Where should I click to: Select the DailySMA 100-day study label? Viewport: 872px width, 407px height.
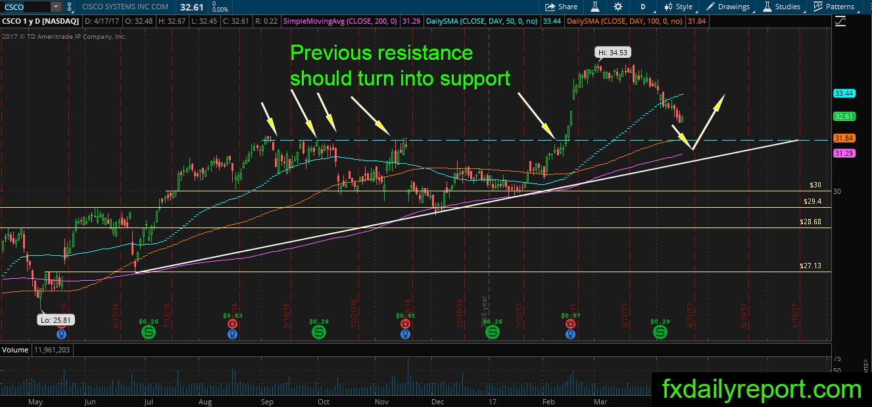click(x=625, y=22)
